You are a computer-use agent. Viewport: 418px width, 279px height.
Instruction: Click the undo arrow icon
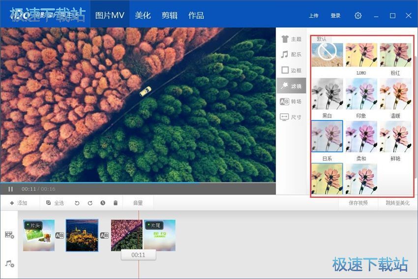pos(77,203)
